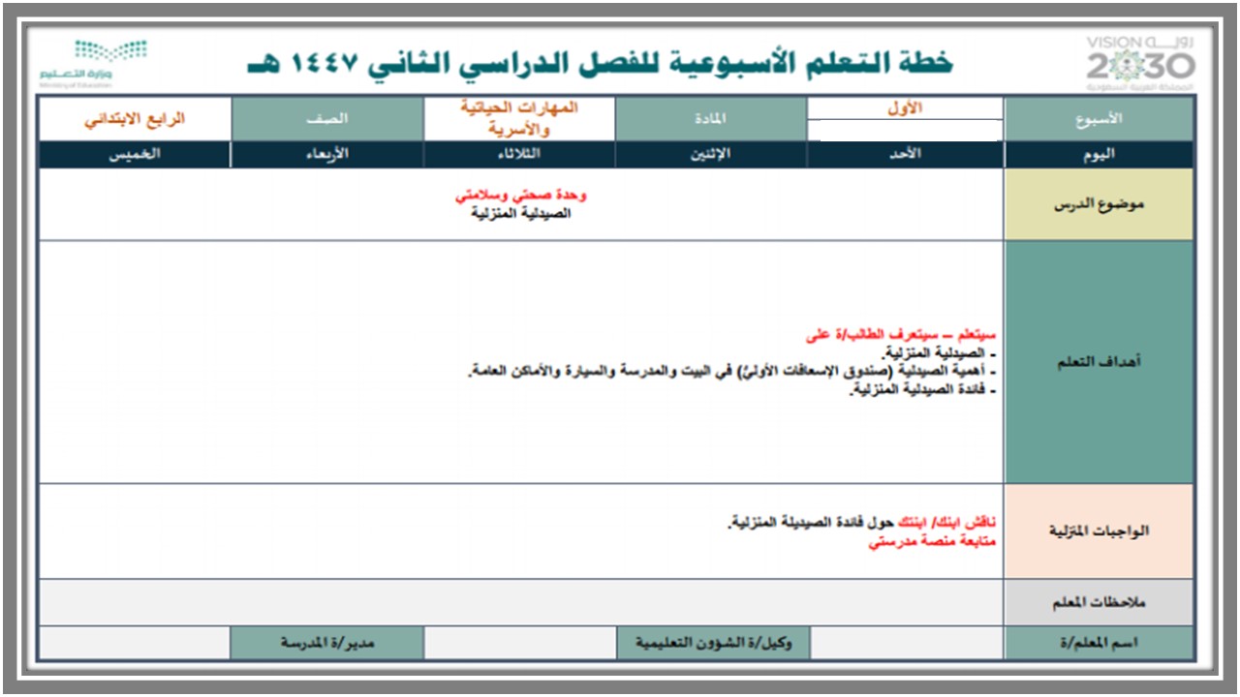Click the 'أهداف التعلم' row label
Screen dimensions: 1240x697
click(1099, 362)
